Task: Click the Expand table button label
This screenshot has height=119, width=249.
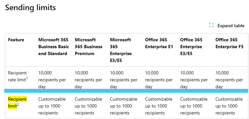Action: (x=231, y=26)
